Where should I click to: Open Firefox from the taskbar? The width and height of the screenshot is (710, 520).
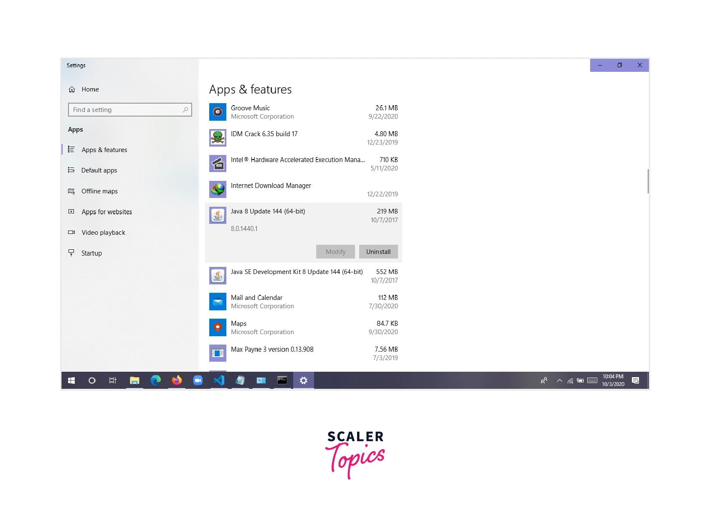coord(177,380)
